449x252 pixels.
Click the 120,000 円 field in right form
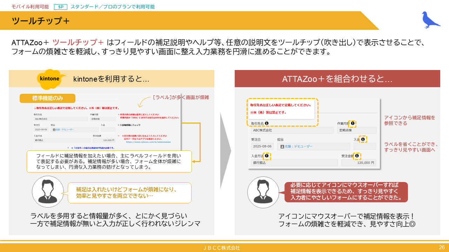[x=358, y=163]
